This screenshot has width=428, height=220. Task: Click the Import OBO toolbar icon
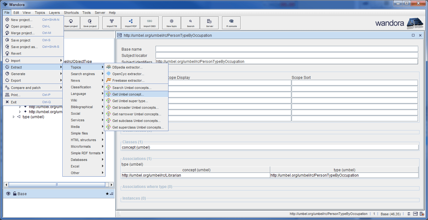tap(149, 23)
